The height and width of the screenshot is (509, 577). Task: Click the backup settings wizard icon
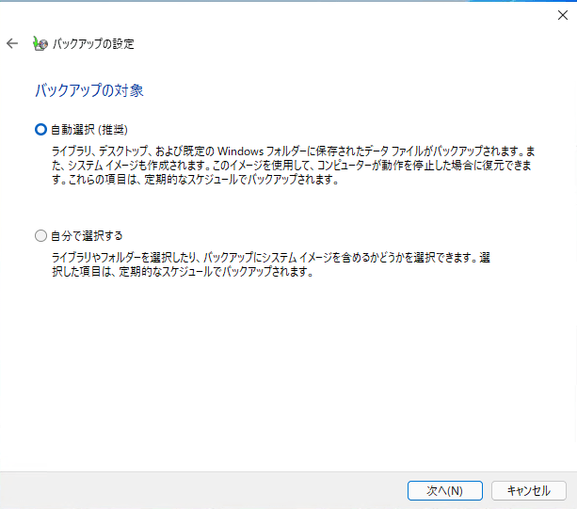tap(40, 44)
